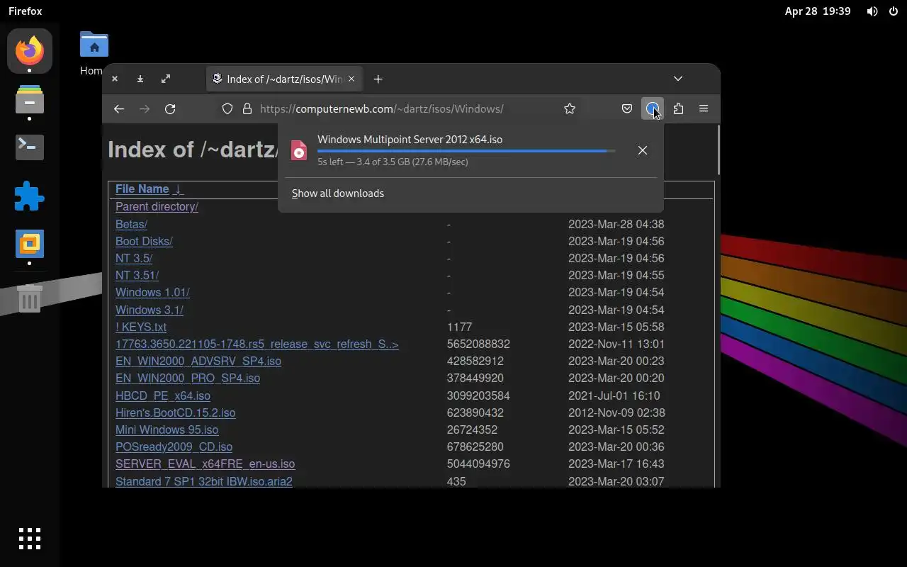Open the ! KEYS.txt file
Image resolution: width=907 pixels, height=567 pixels.
[x=141, y=327]
